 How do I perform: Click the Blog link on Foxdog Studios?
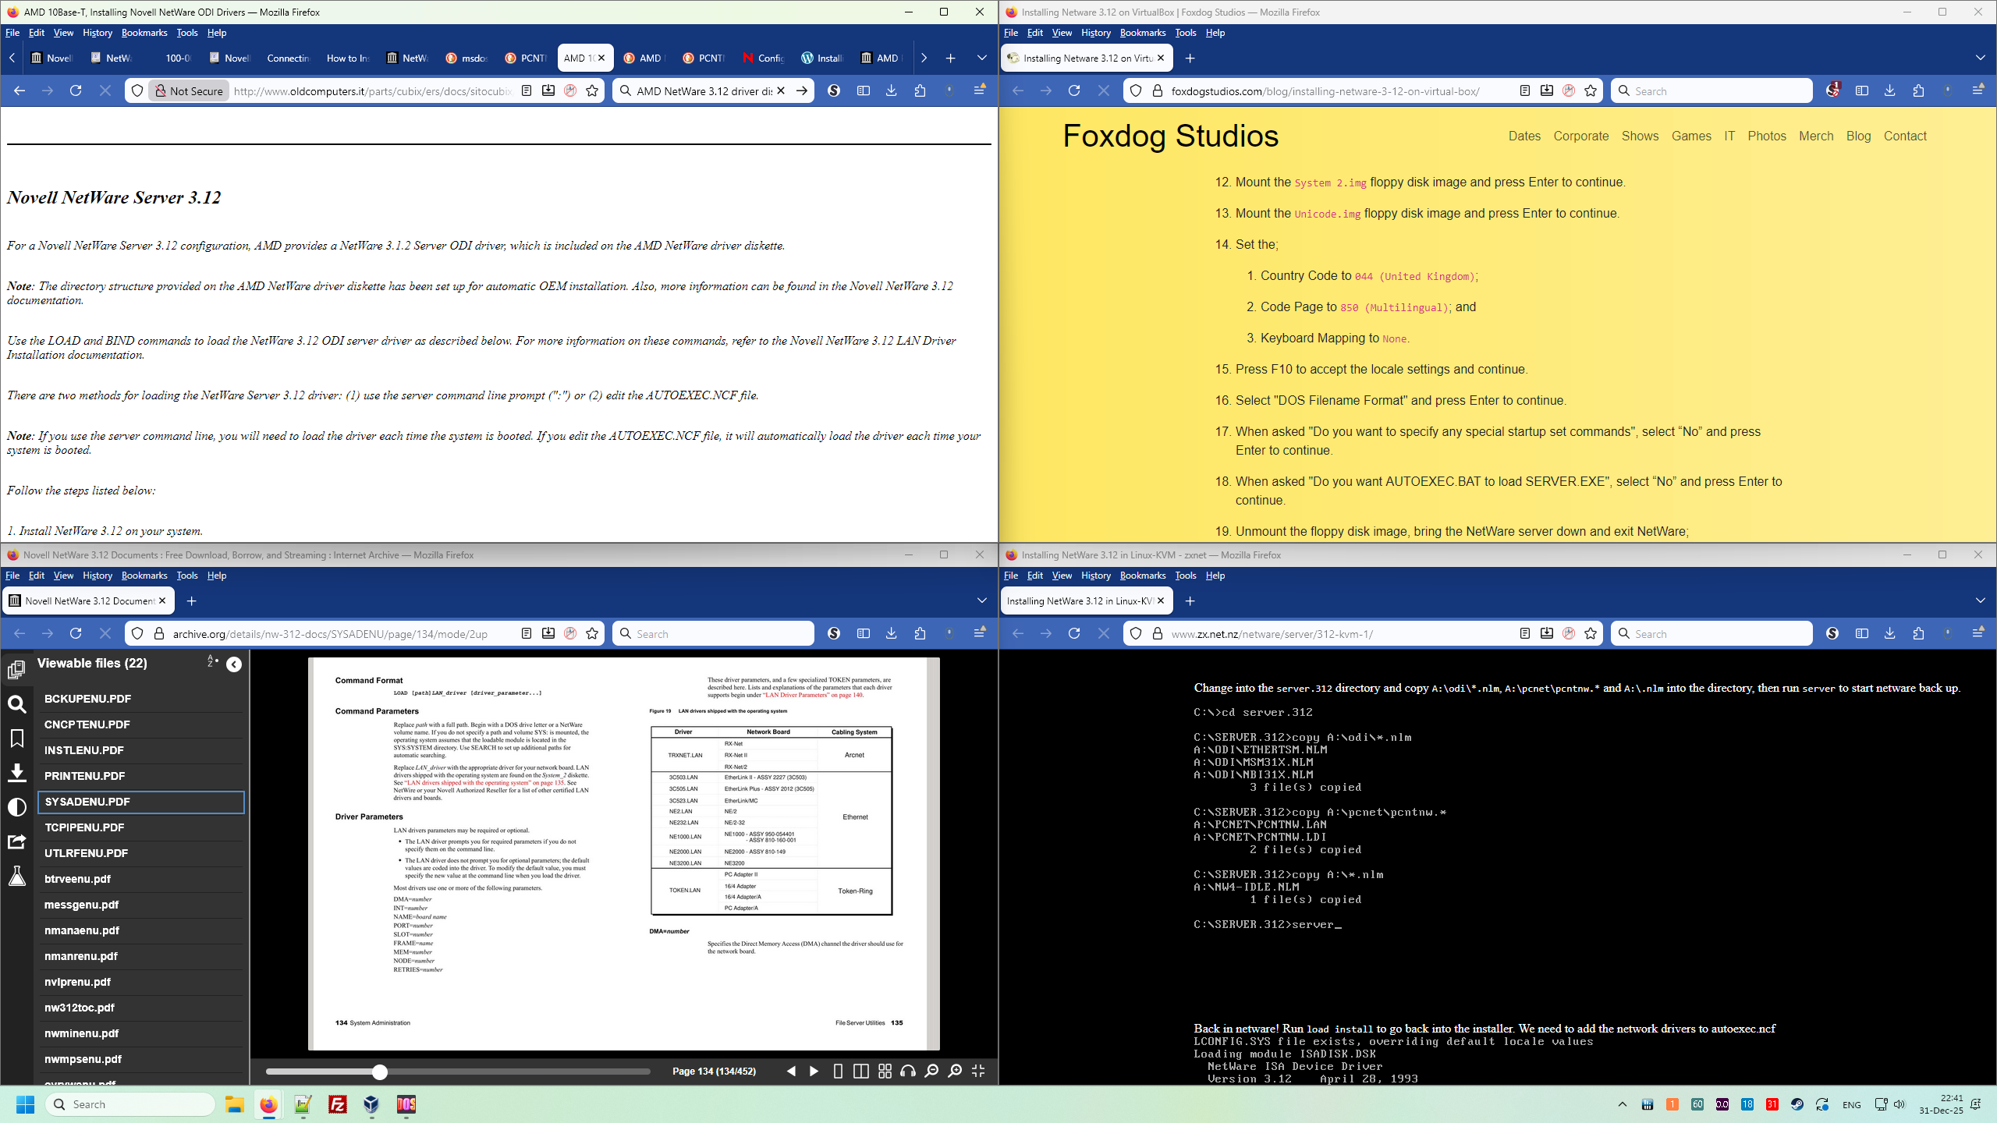[x=1858, y=136]
